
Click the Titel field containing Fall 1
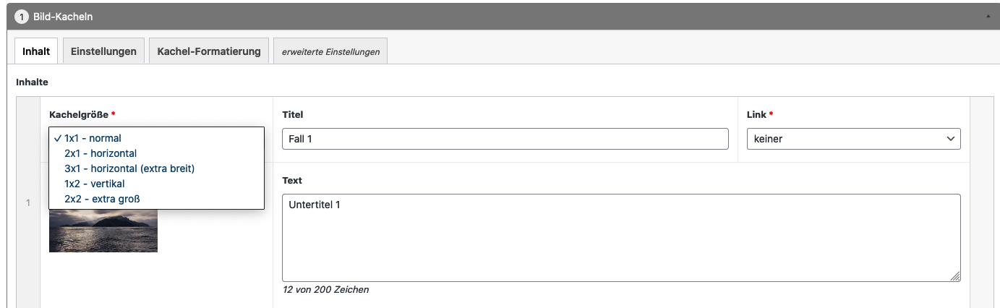tap(505, 139)
